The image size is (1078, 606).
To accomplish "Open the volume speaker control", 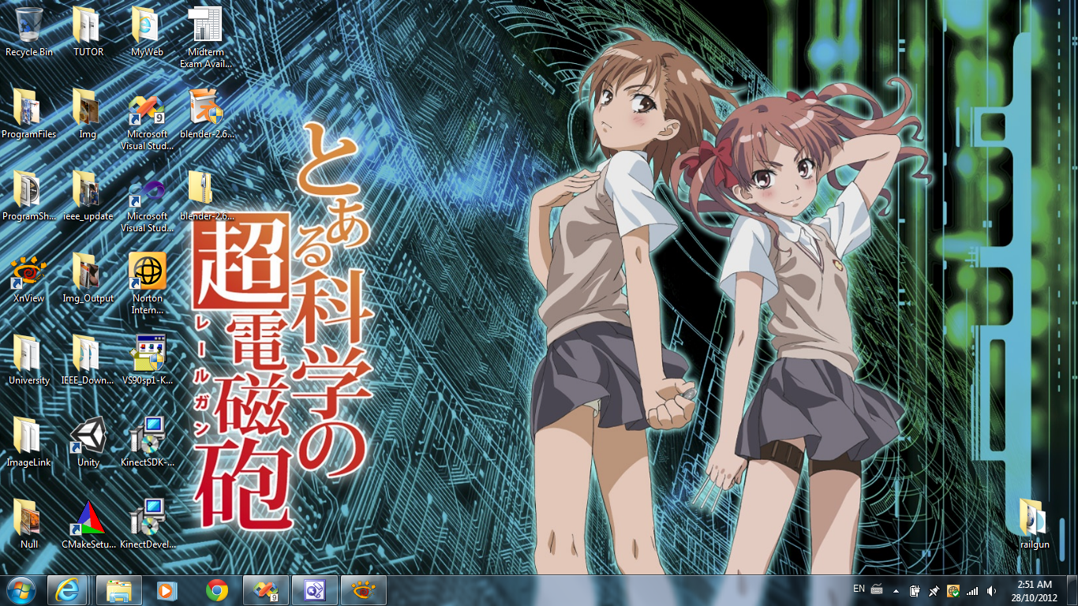I will point(991,590).
